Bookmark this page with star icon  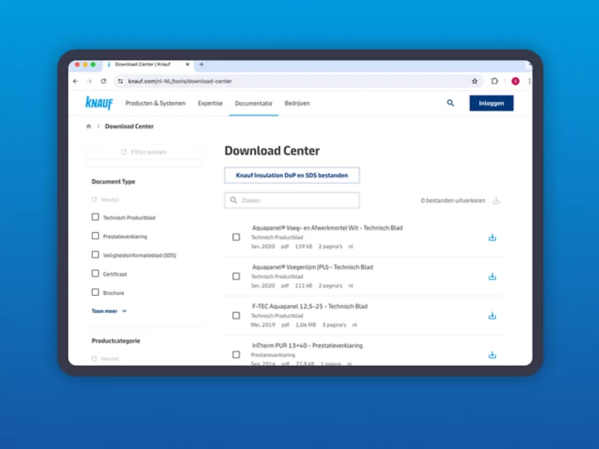pos(475,82)
